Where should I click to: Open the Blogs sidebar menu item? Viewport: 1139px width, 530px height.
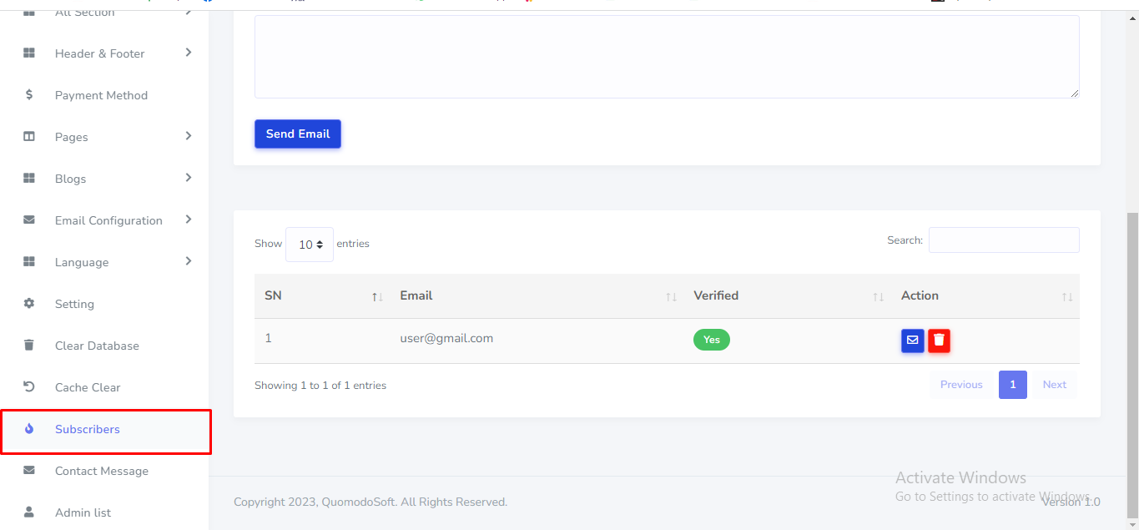tap(71, 179)
